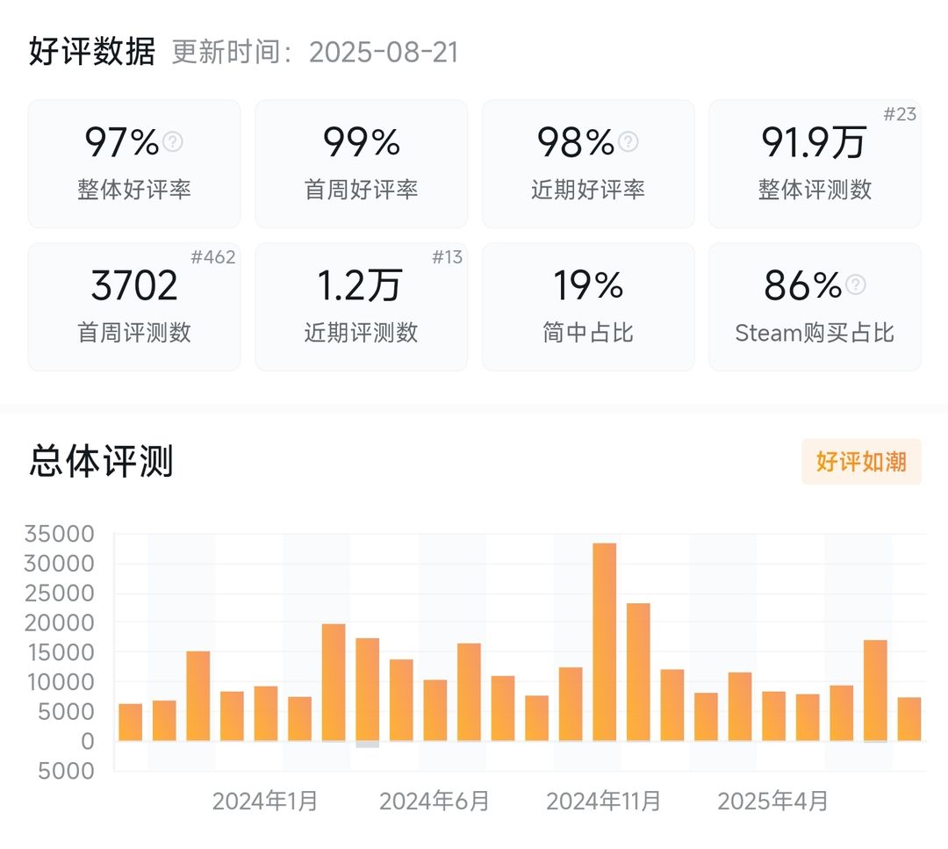This screenshot has height=849, width=948.
Task: Select the 简中占比 19% card
Action: [x=588, y=306]
